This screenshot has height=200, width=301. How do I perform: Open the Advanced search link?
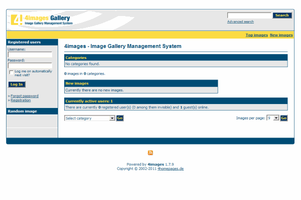pos(240,21)
